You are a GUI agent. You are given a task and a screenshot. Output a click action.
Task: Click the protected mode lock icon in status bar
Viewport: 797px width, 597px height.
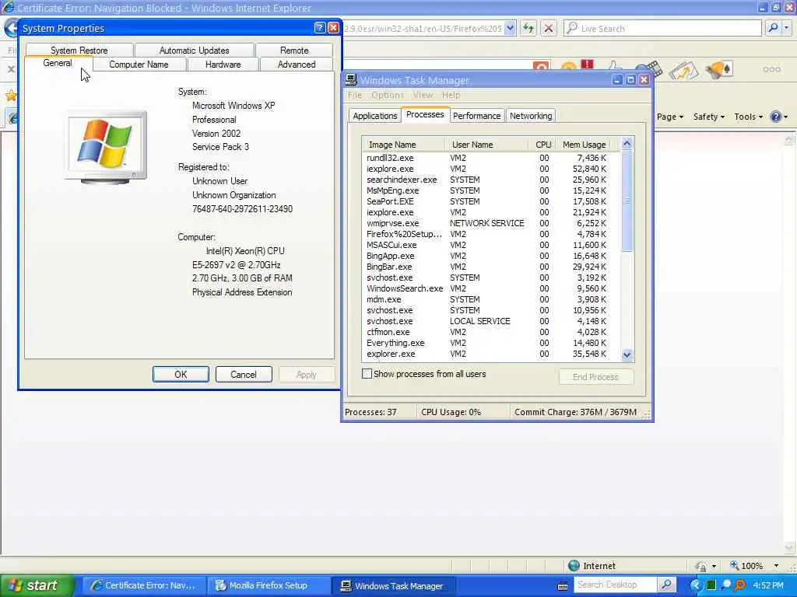click(701, 566)
